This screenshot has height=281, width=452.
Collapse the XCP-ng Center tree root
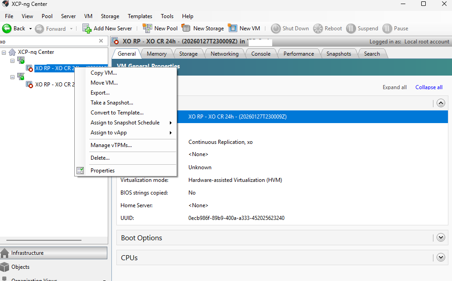pos(4,52)
